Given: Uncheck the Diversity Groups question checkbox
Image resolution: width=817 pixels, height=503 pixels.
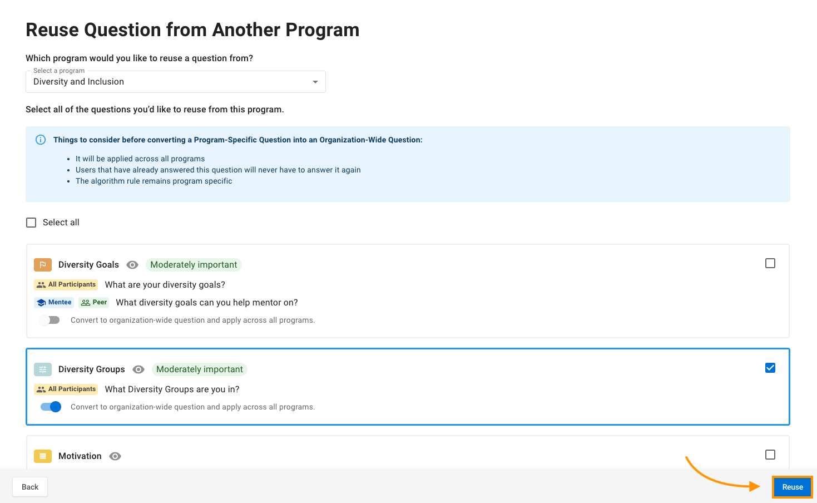Looking at the screenshot, I should click(770, 368).
